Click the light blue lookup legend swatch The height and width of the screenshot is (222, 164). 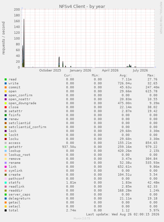click(6, 151)
